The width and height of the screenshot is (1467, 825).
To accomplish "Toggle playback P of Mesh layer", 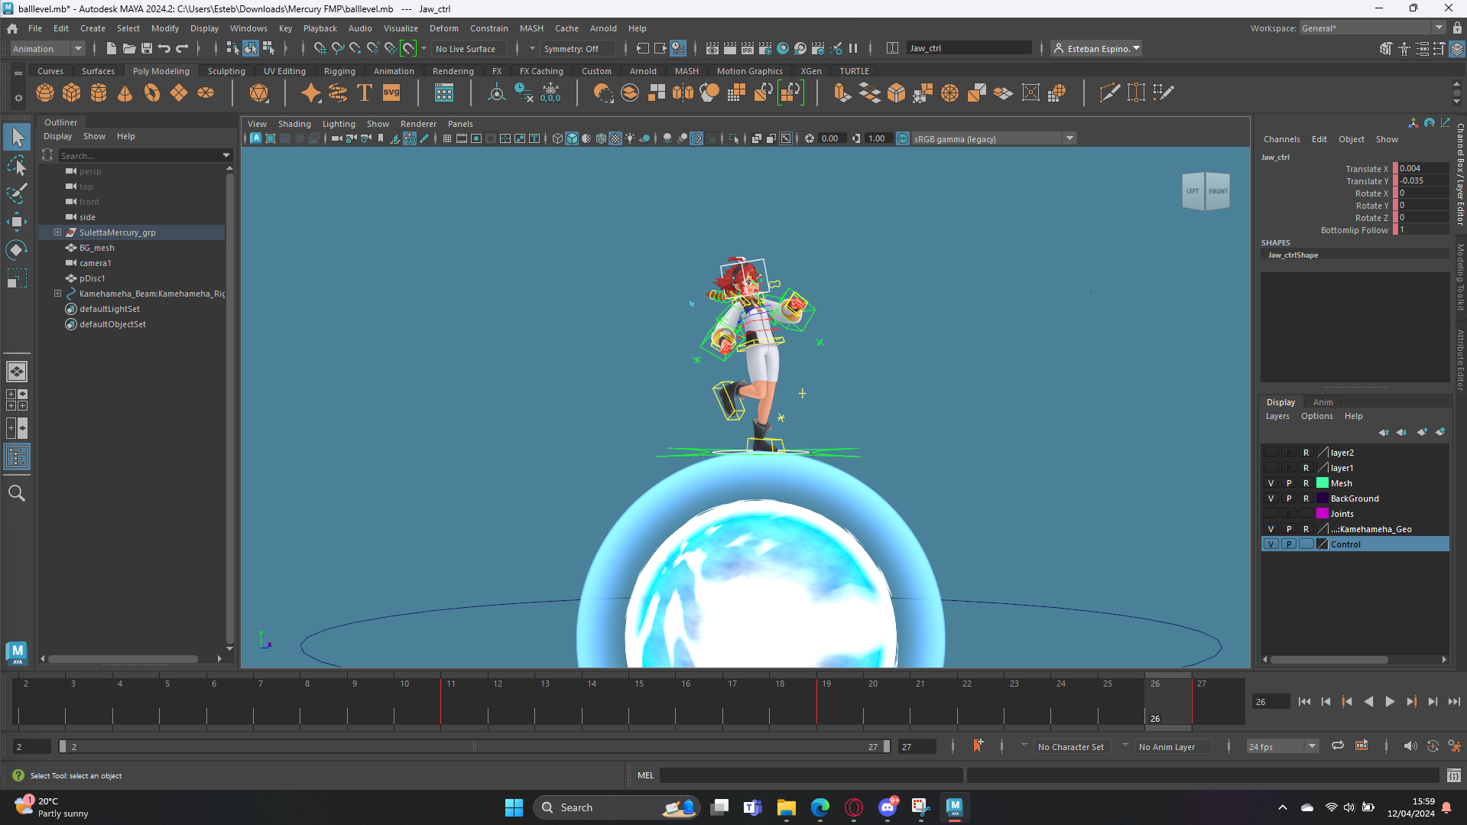I will [1289, 483].
